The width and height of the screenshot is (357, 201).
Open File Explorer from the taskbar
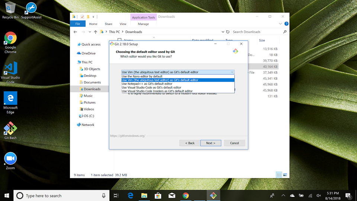click(x=144, y=195)
